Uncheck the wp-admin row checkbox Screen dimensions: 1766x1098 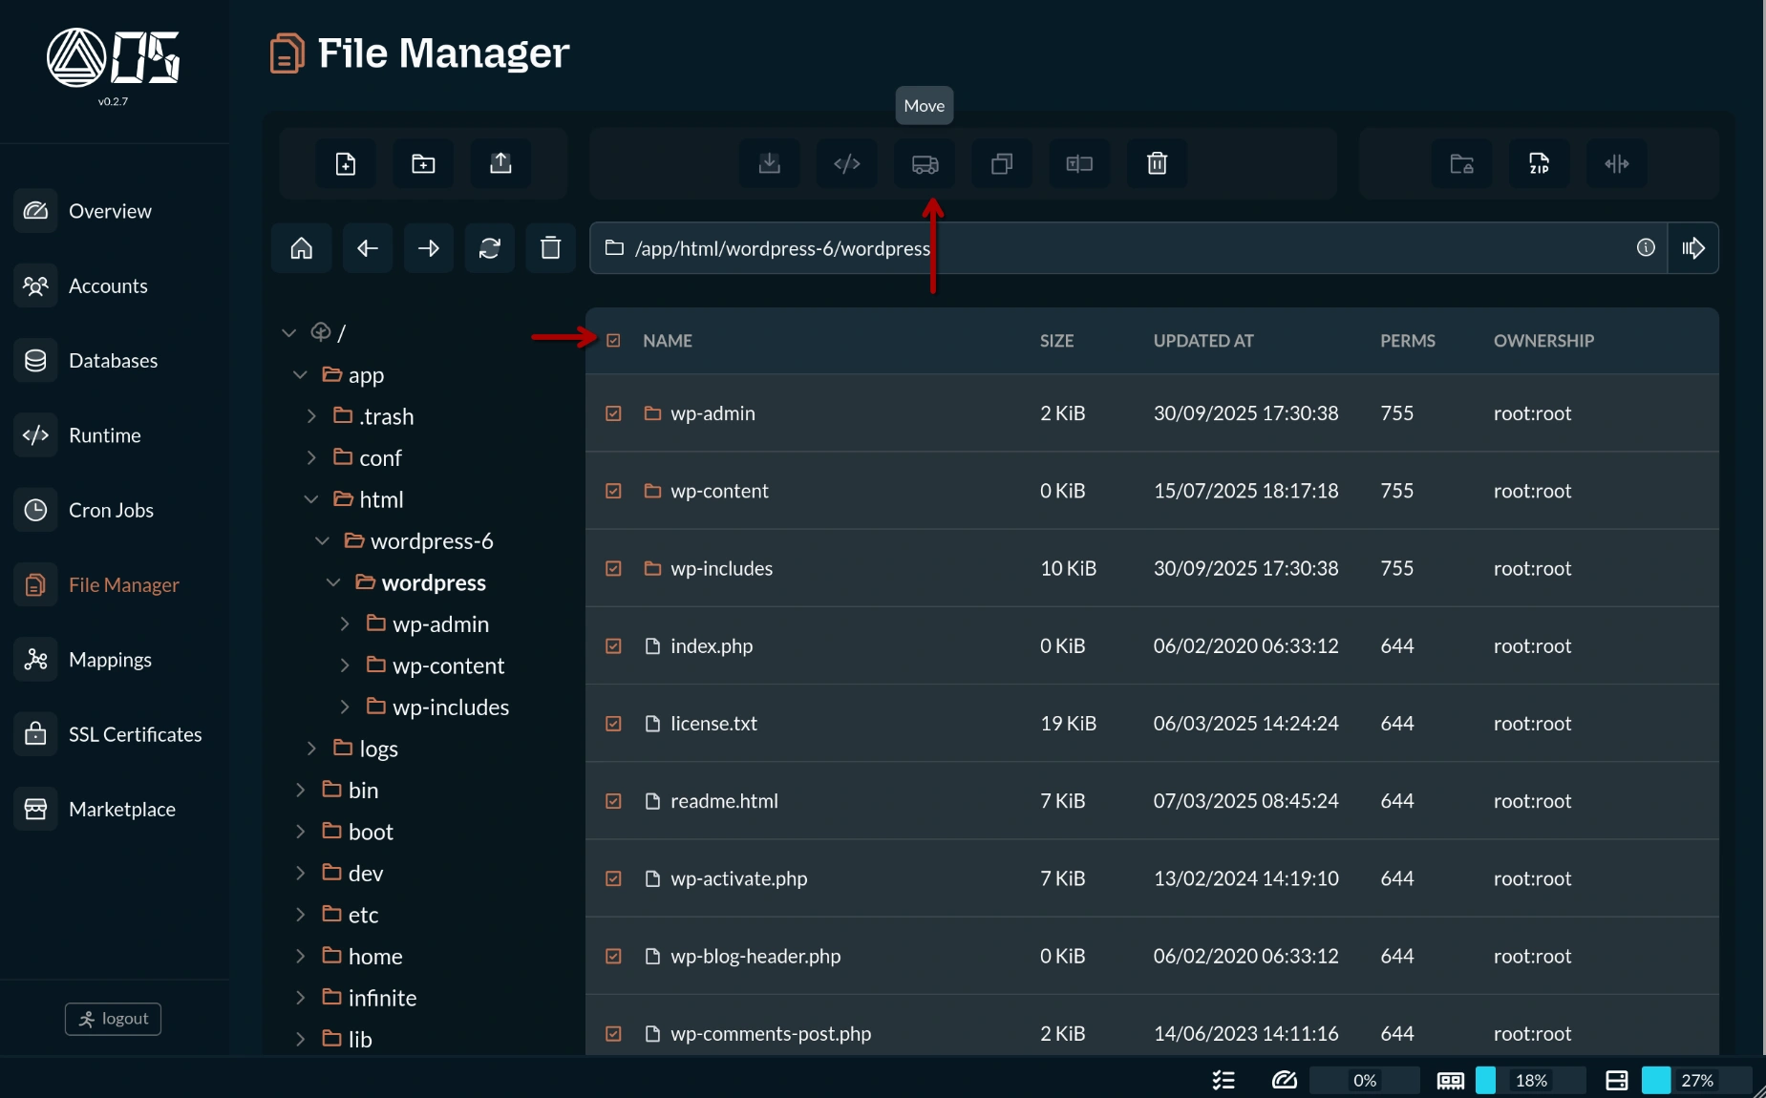click(x=613, y=413)
